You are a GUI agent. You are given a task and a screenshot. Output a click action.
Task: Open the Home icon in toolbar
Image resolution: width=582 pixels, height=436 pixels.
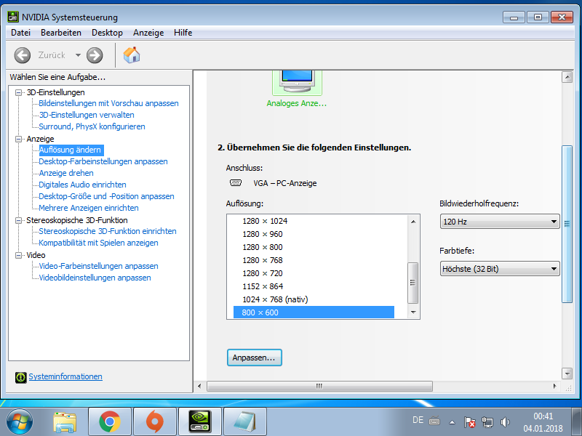[132, 55]
